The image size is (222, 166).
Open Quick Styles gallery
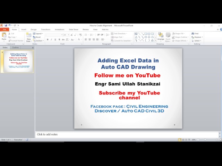pyautogui.click(x=168, y=37)
